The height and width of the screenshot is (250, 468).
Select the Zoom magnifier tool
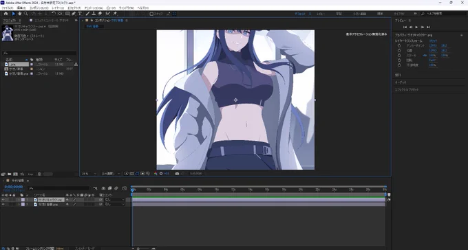point(26,14)
